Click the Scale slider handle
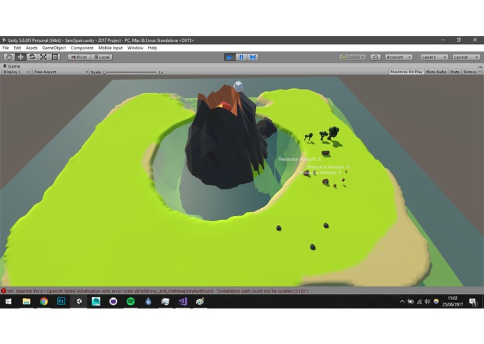 pos(104,72)
